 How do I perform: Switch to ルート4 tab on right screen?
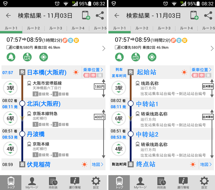[186, 28]
